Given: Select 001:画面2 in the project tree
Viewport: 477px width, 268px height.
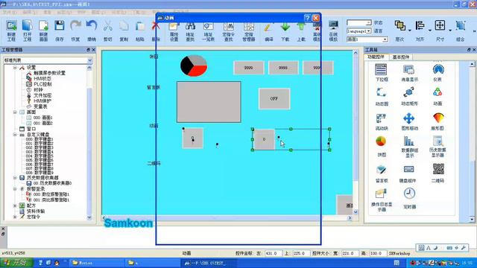Looking at the screenshot, I should tap(43, 123).
